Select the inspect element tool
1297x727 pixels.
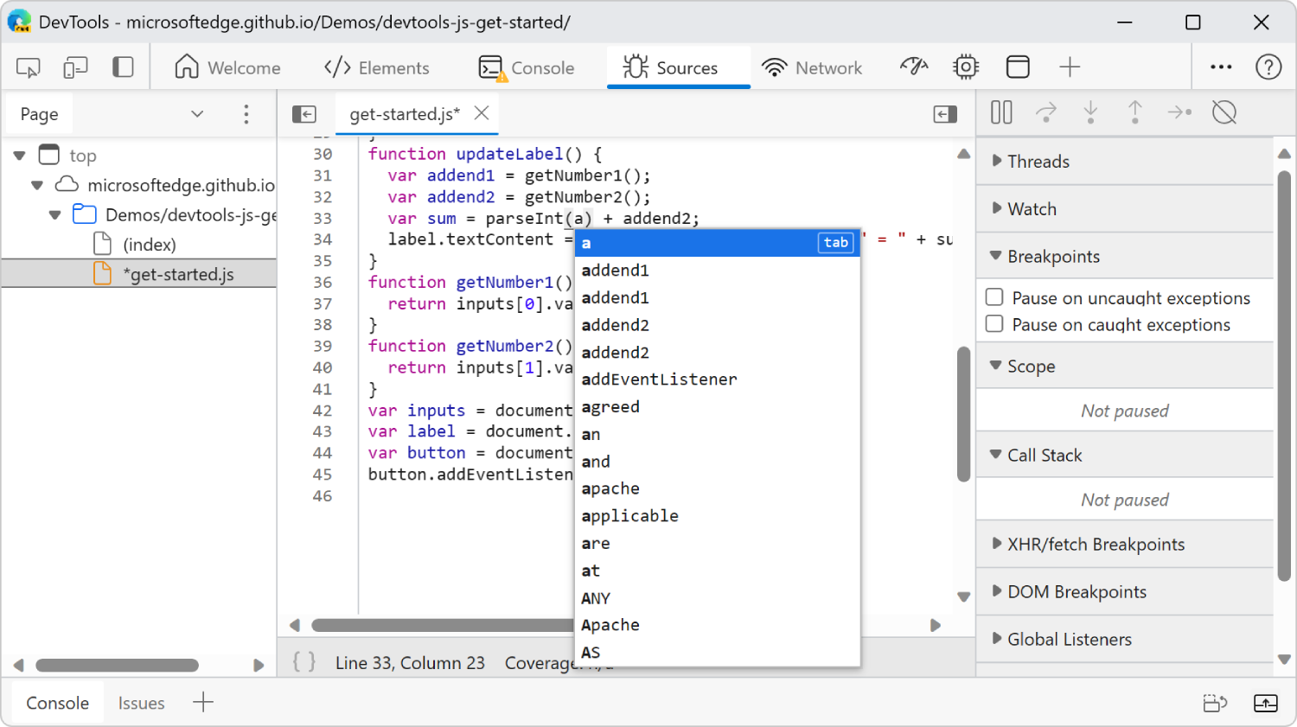point(28,67)
